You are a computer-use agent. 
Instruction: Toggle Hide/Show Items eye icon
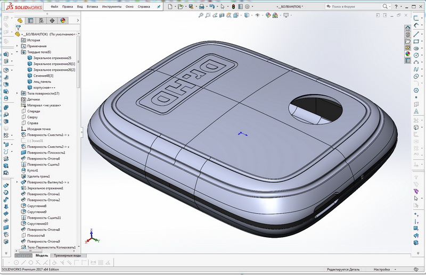[x=258, y=15]
